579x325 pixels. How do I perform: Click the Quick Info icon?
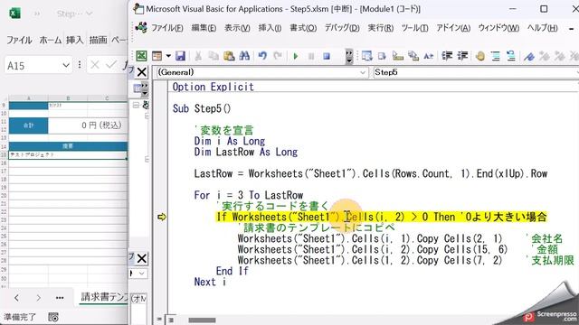398,56
